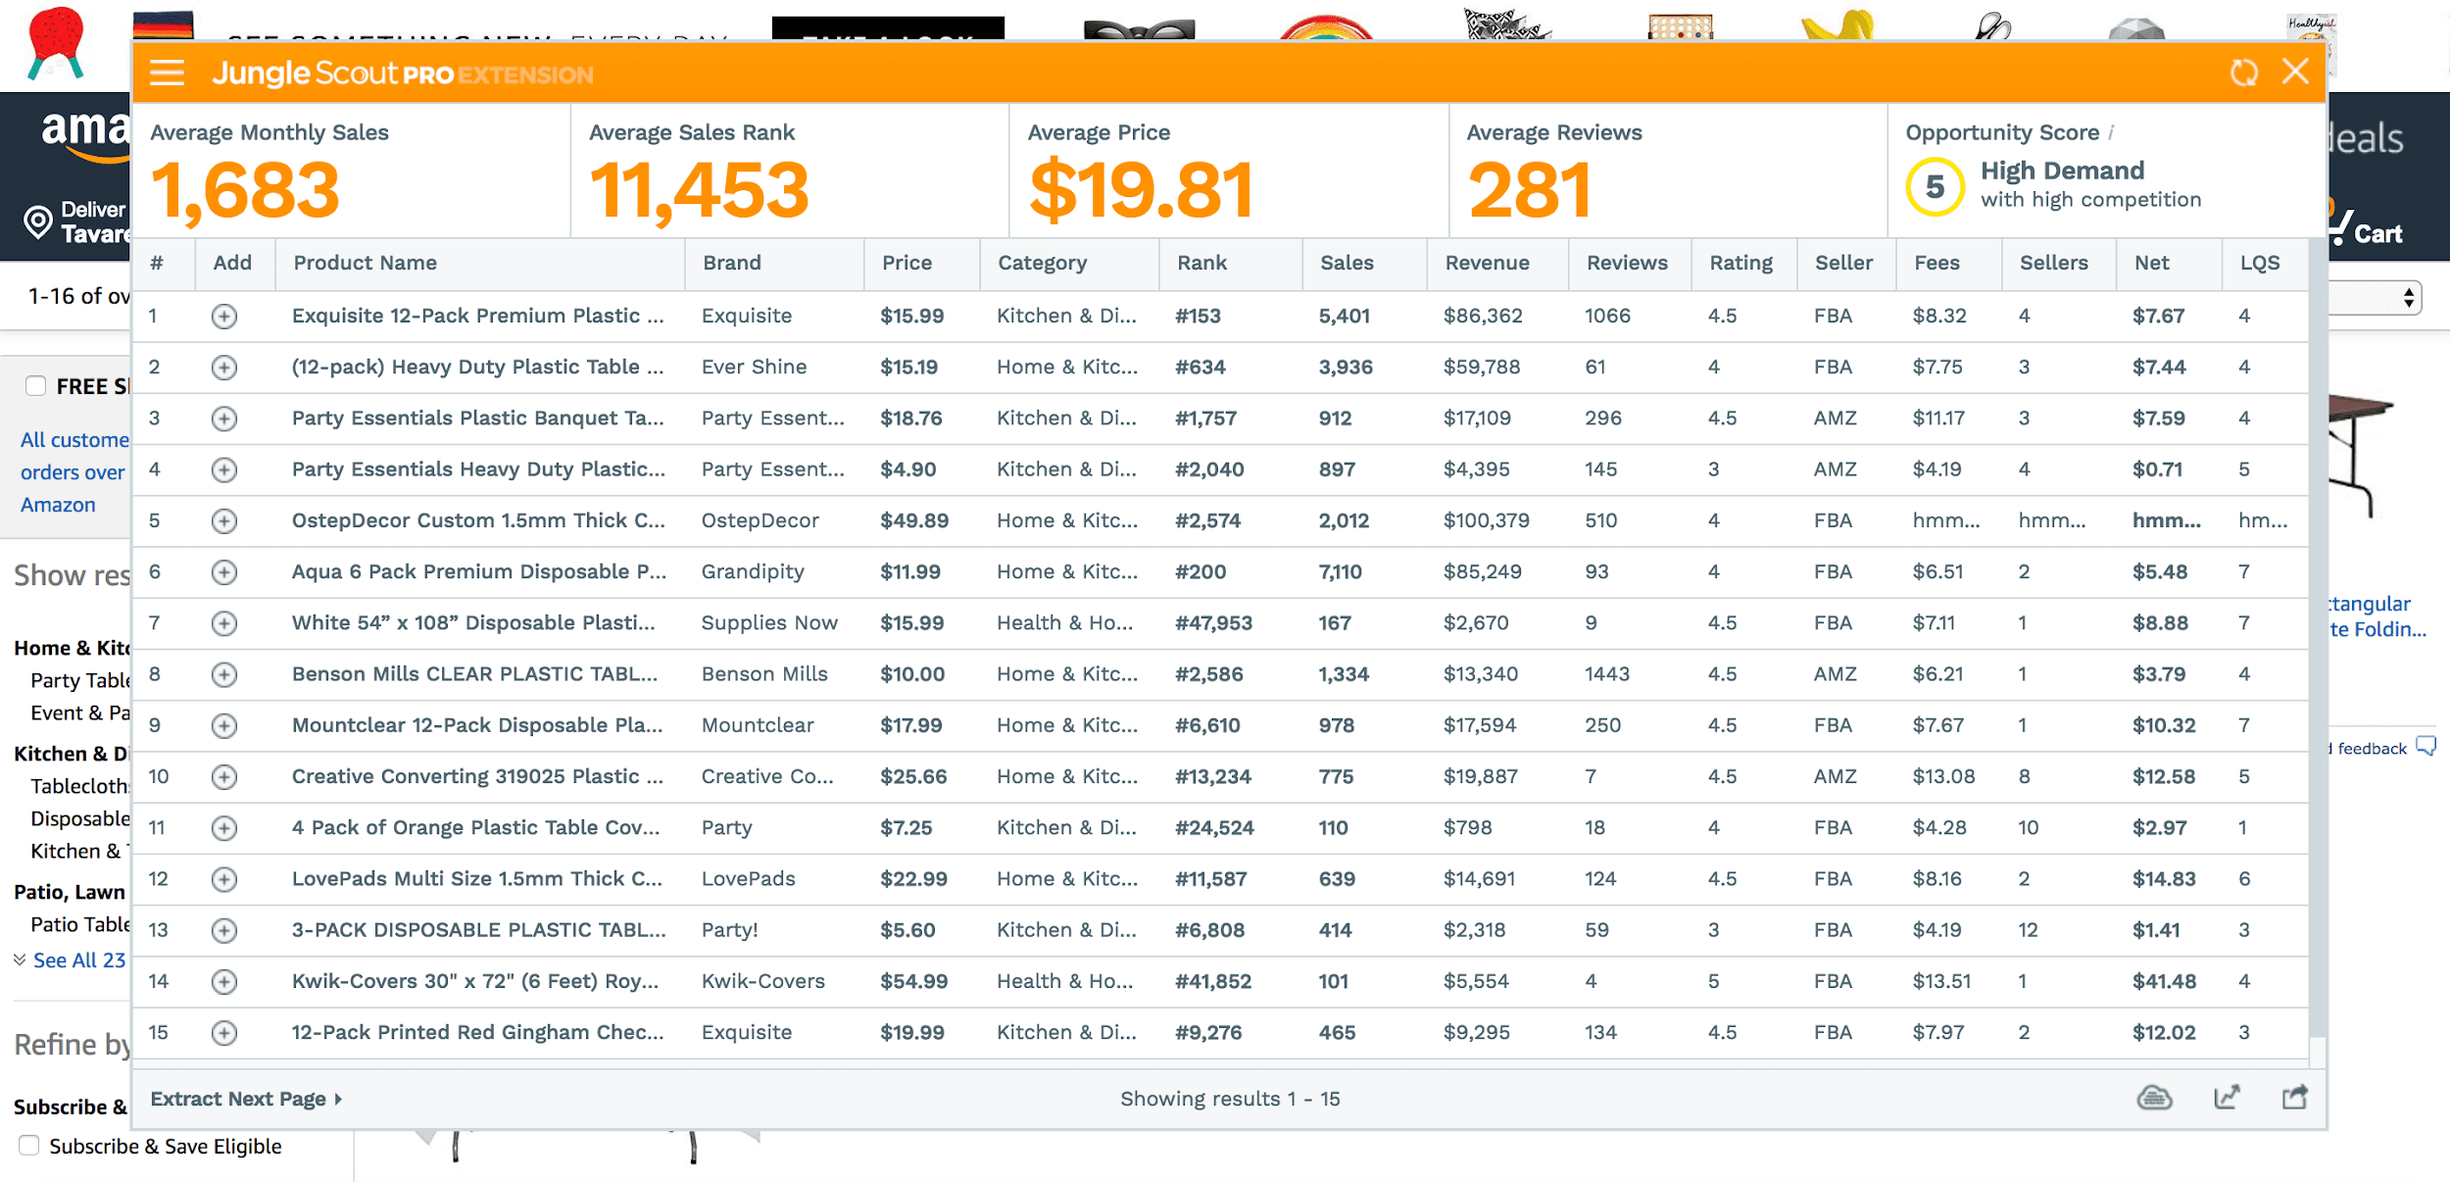Add the OstepDecor product using the plus icon
Screen dimensions: 2450x1182
[x=226, y=520]
